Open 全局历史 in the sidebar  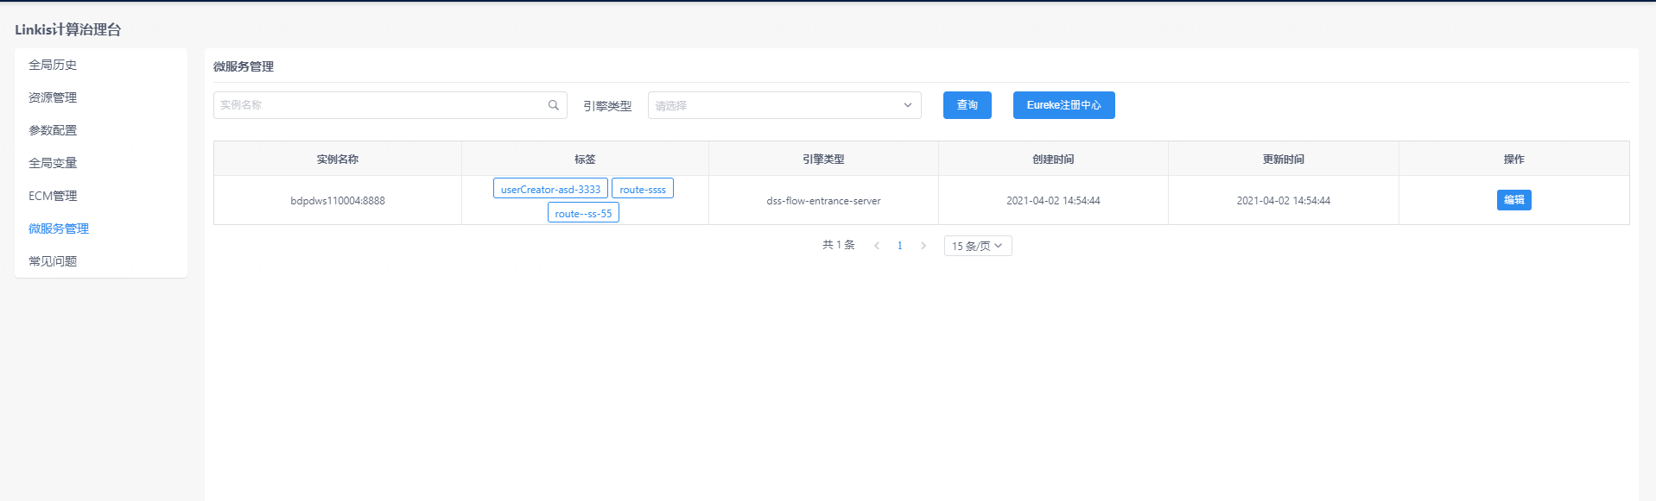(x=53, y=65)
